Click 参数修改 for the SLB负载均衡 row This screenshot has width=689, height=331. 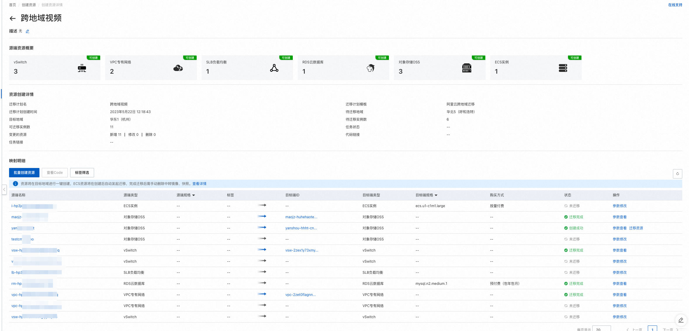(619, 273)
